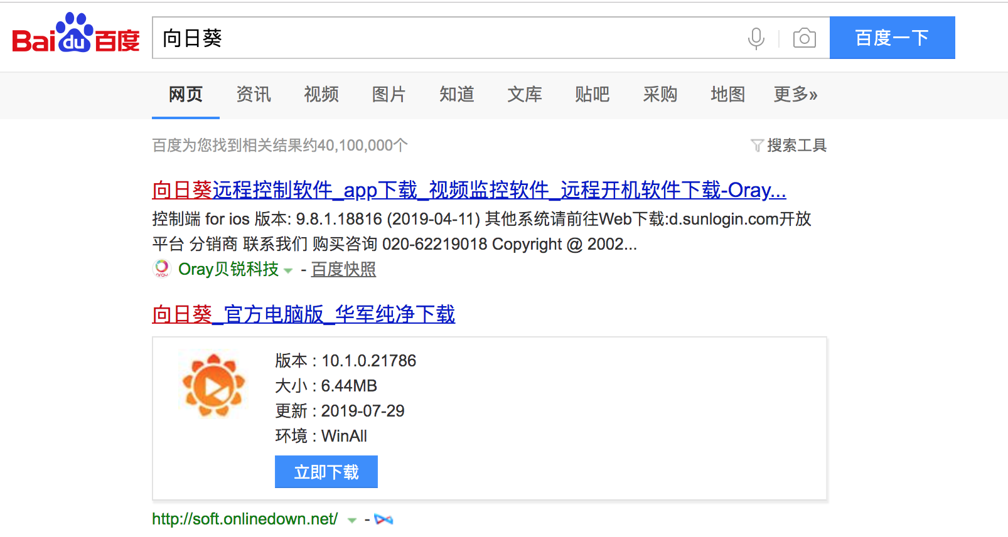Click the Oray site favicon
1008x537 pixels.
coord(162,268)
